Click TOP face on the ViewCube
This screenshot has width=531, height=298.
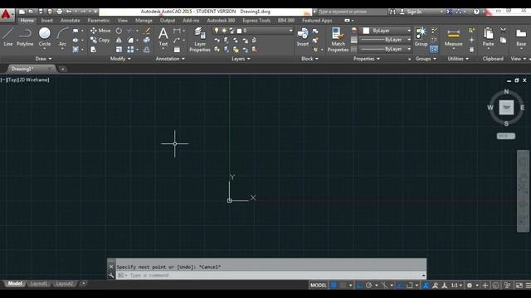point(506,108)
